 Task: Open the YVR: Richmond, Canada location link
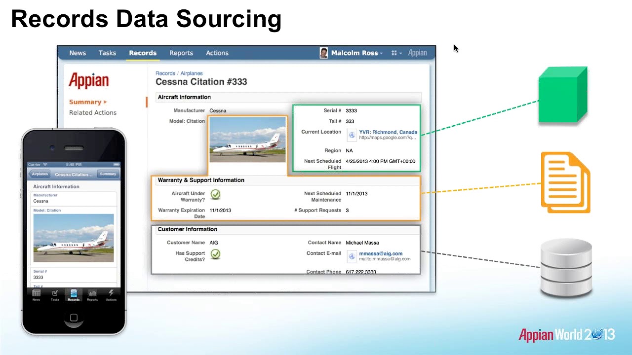(388, 132)
